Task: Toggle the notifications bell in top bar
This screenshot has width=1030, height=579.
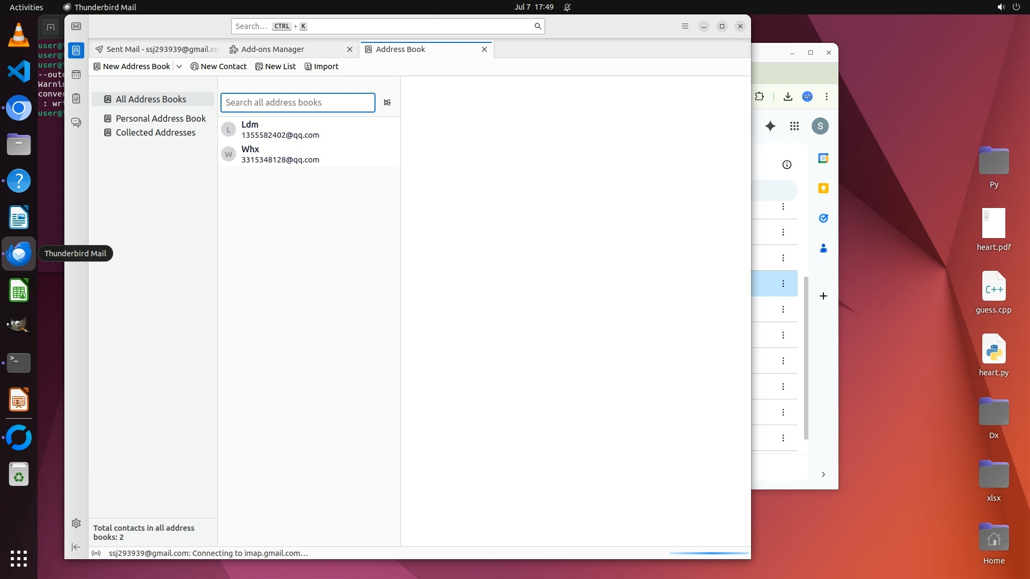Action: [567, 7]
